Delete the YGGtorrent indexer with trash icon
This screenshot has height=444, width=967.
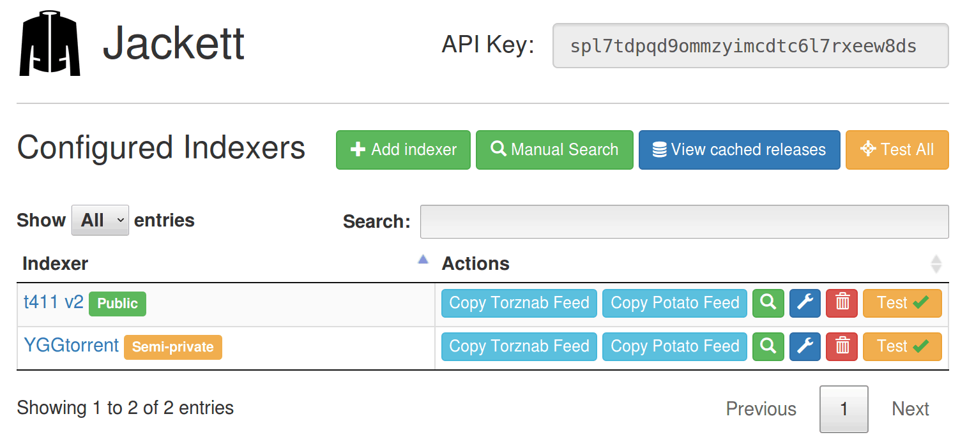tap(842, 346)
